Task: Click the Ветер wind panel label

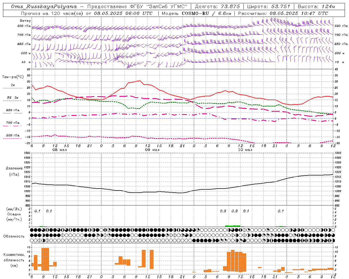Action: pyautogui.click(x=25, y=21)
